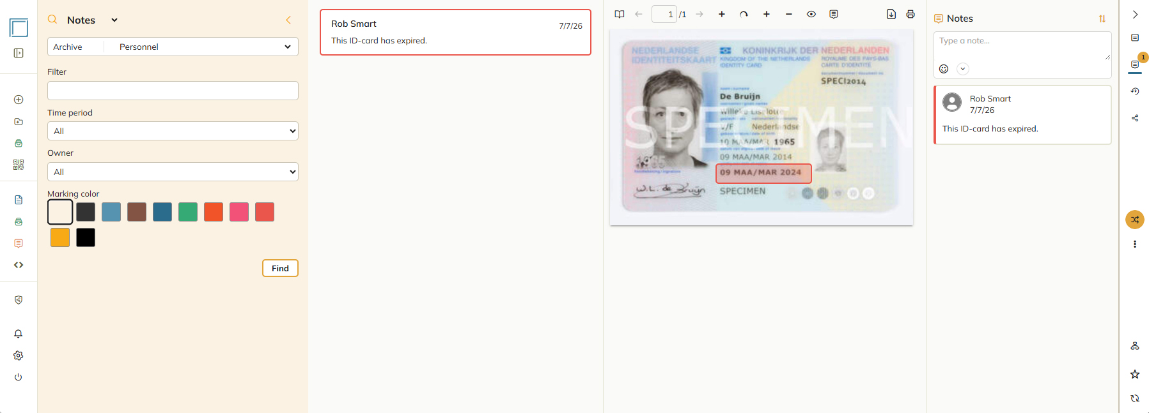Click the Filter text field
Viewport: 1149px width, 413px height.
[173, 91]
